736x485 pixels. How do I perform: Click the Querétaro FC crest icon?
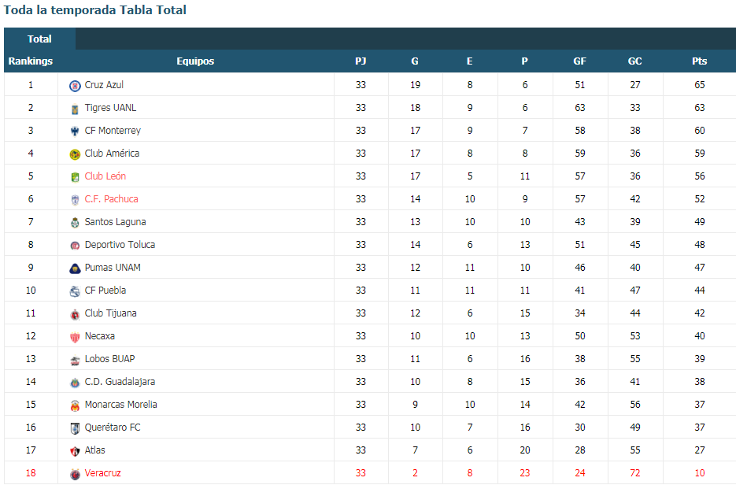(75, 428)
